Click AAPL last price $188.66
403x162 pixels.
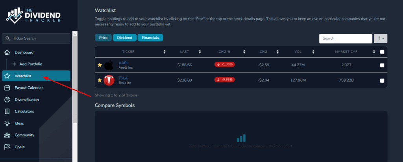185,65
